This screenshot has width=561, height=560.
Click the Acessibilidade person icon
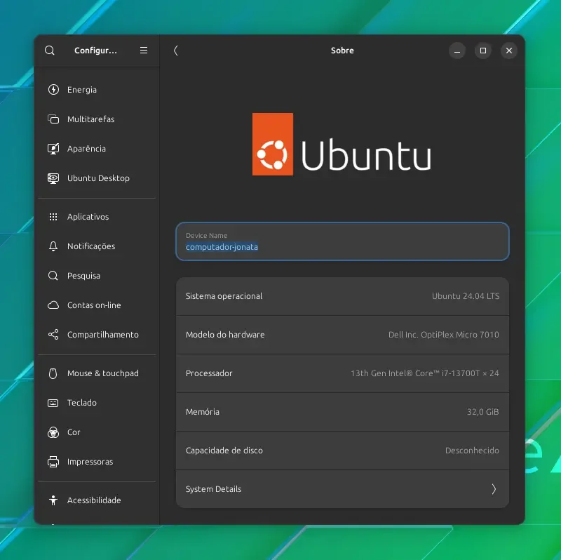point(53,500)
